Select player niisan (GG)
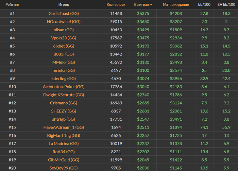Viewport: 238px width, 171px height. 64,30
